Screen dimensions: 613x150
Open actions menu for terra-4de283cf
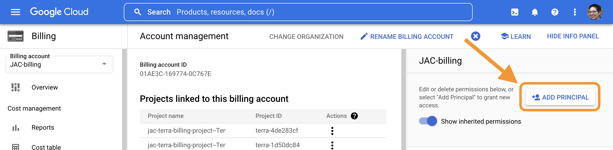(x=332, y=131)
